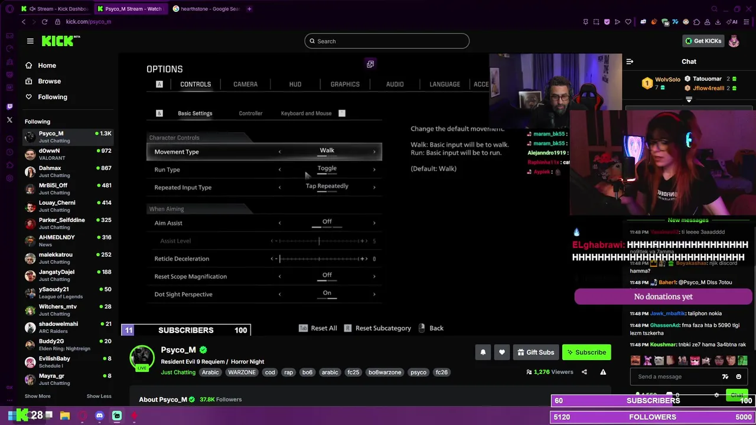
Task: Open the 7TV extension icon in toolbar
Action: click(x=675, y=22)
